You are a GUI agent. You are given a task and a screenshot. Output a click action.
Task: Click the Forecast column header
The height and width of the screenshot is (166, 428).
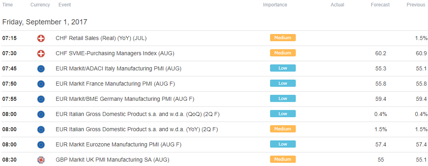380,5
